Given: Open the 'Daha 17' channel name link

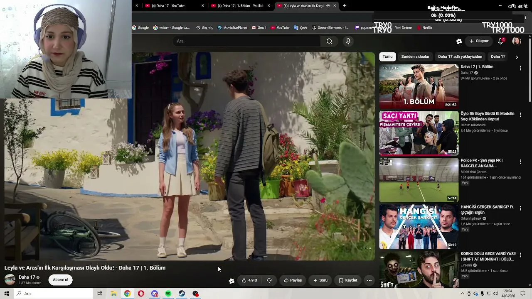Looking at the screenshot, I should coord(27,277).
